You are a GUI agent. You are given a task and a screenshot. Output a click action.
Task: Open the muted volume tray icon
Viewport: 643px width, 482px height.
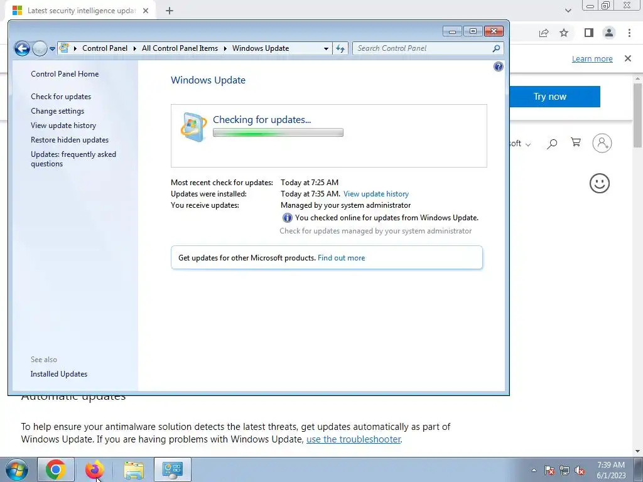point(580,471)
